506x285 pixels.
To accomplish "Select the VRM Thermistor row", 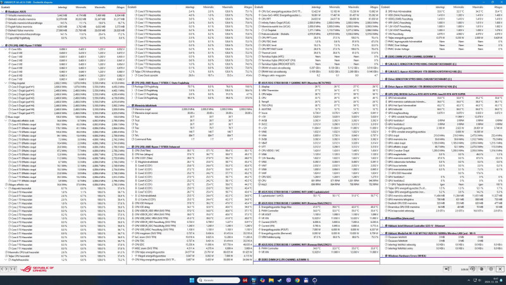I will point(317,91).
